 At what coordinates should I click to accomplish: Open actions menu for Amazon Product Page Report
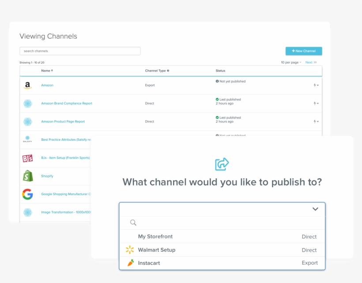click(316, 121)
